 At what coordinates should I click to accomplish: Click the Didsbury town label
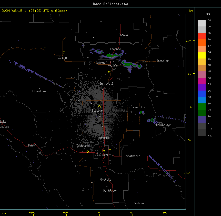[x=98, y=111]
